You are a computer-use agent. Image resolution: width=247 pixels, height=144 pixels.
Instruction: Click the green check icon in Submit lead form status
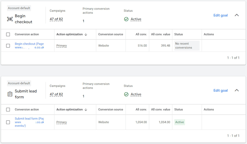pyautogui.click(x=126, y=94)
